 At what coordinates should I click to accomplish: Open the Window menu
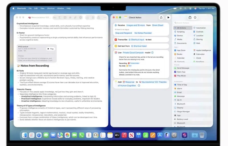click(60, 9)
